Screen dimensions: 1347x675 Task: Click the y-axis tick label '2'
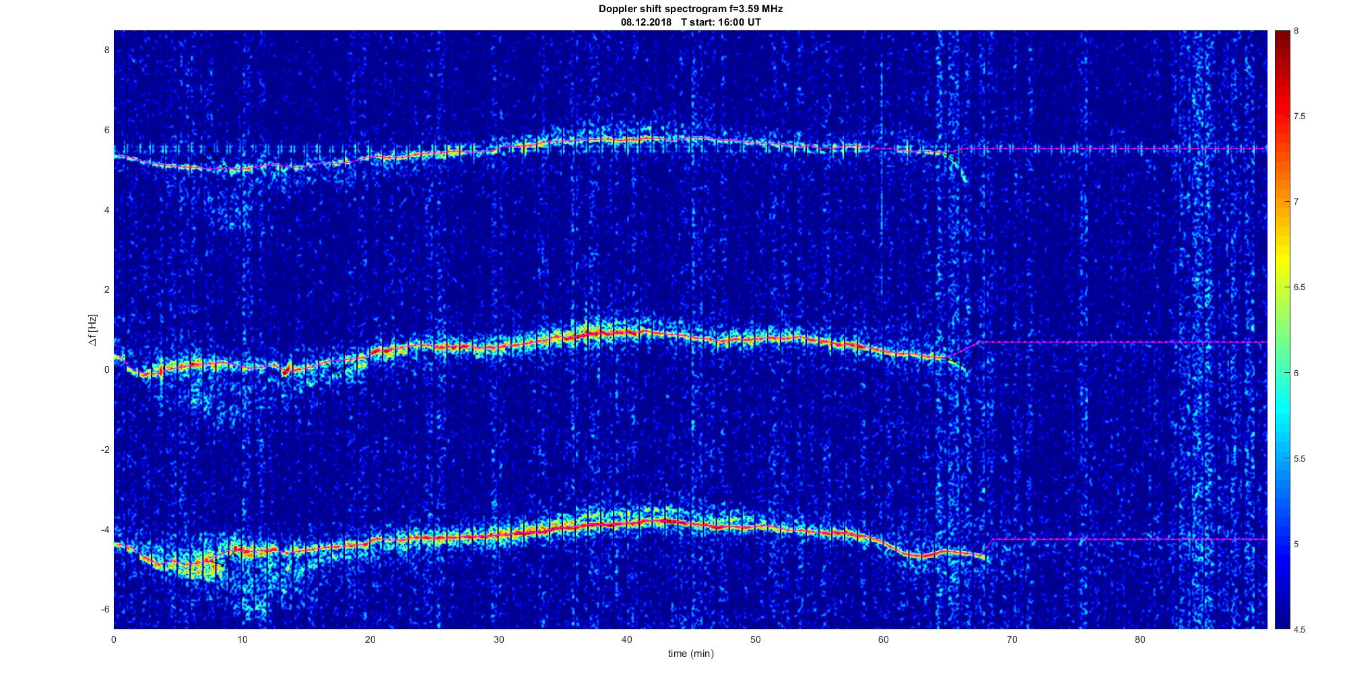tap(106, 289)
